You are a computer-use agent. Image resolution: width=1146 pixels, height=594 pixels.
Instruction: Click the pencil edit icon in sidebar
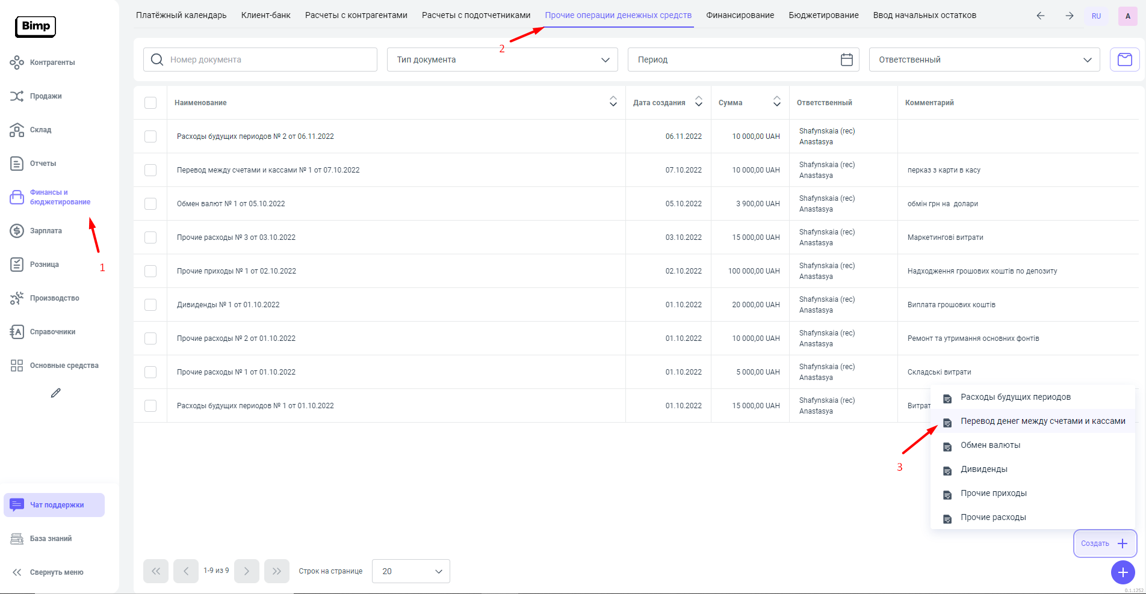click(x=56, y=393)
